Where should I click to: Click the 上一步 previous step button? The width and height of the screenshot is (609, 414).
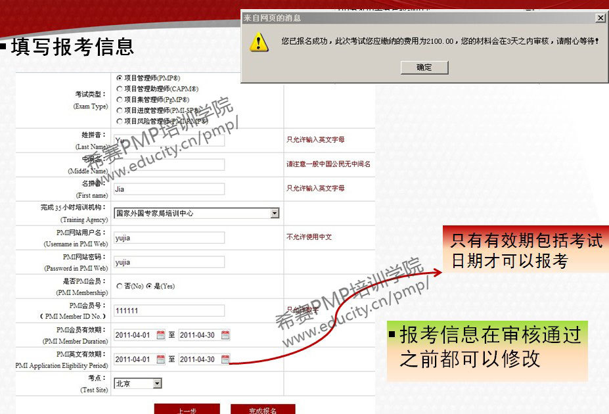(187, 409)
